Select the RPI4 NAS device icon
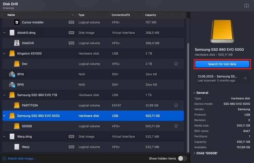The height and width of the screenshot is (163, 254). point(12,74)
